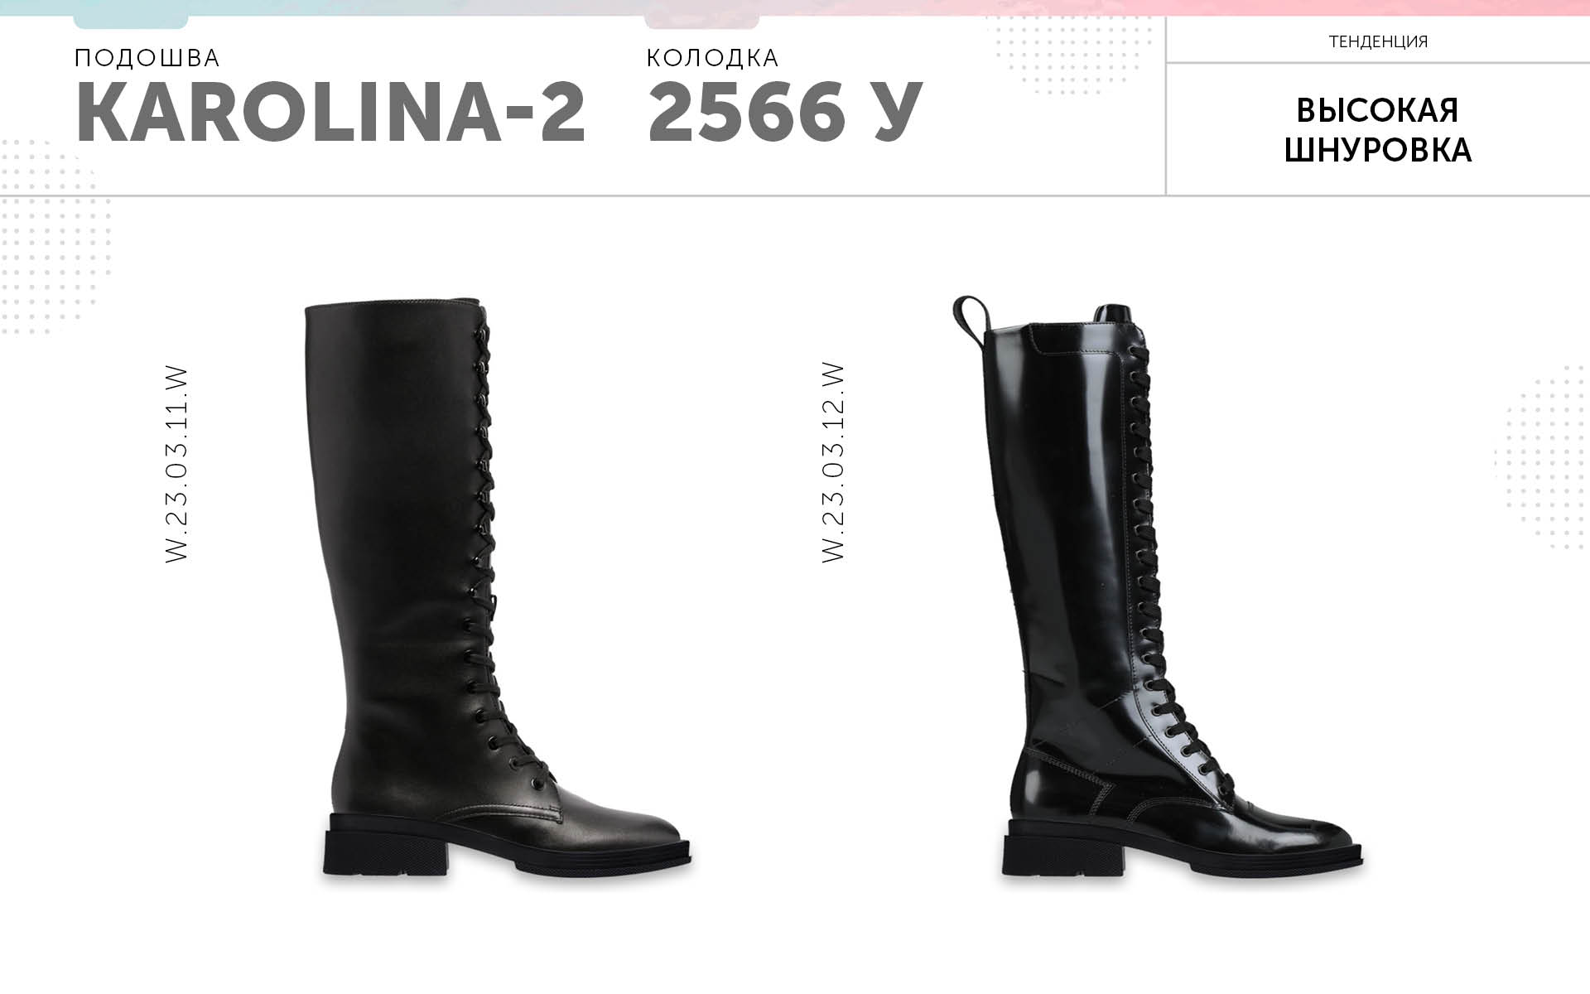Viewport: 1590px width, 994px height.
Task: Click the KAROLINA-2 sole name heading
Action: [330, 113]
